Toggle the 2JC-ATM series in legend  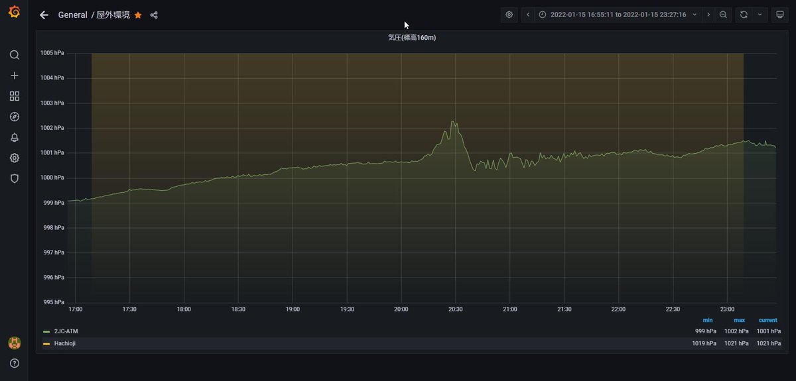click(x=66, y=331)
